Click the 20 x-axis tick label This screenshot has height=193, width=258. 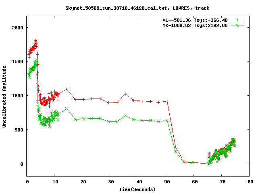tap(83, 182)
